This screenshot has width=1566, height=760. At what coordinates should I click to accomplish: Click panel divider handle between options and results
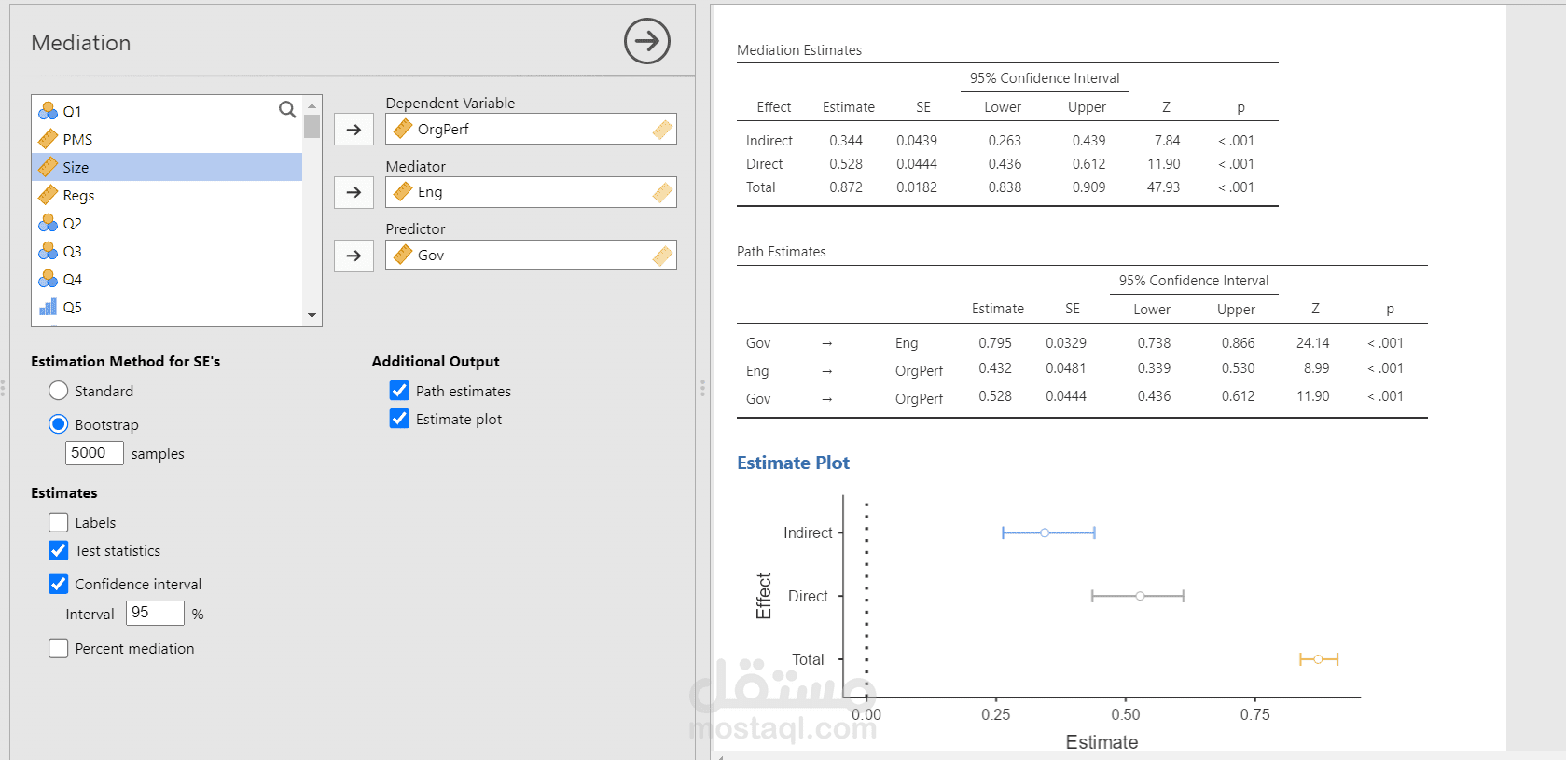click(x=702, y=388)
